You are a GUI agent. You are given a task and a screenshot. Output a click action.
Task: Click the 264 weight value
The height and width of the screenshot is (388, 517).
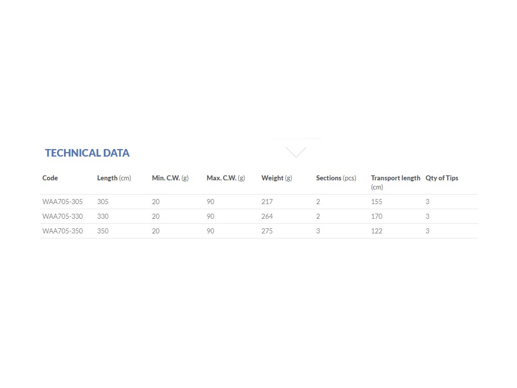267,216
